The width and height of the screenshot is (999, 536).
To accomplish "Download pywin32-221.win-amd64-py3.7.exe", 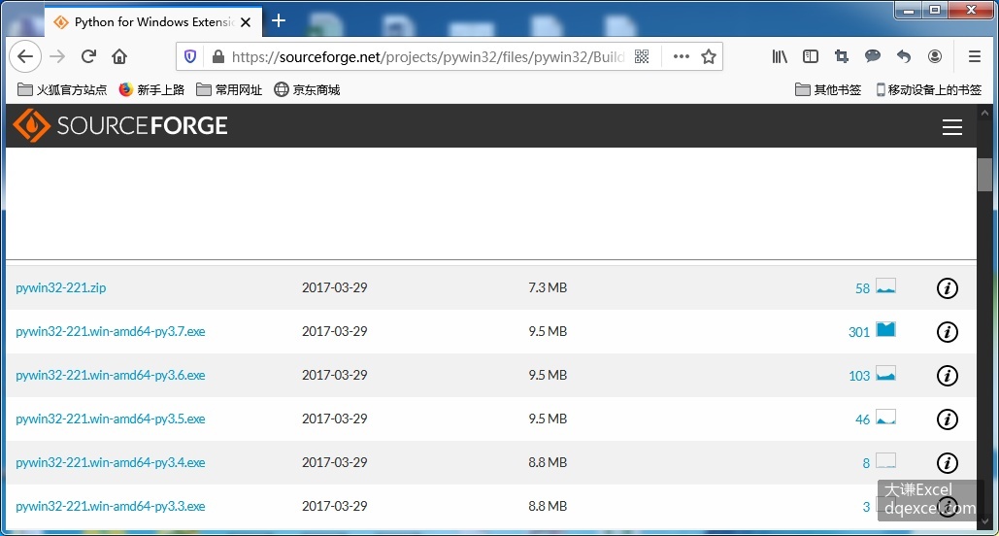I will point(111,331).
